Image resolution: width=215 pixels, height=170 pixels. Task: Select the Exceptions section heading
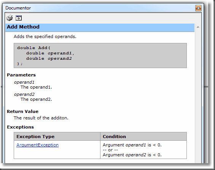click(20, 127)
